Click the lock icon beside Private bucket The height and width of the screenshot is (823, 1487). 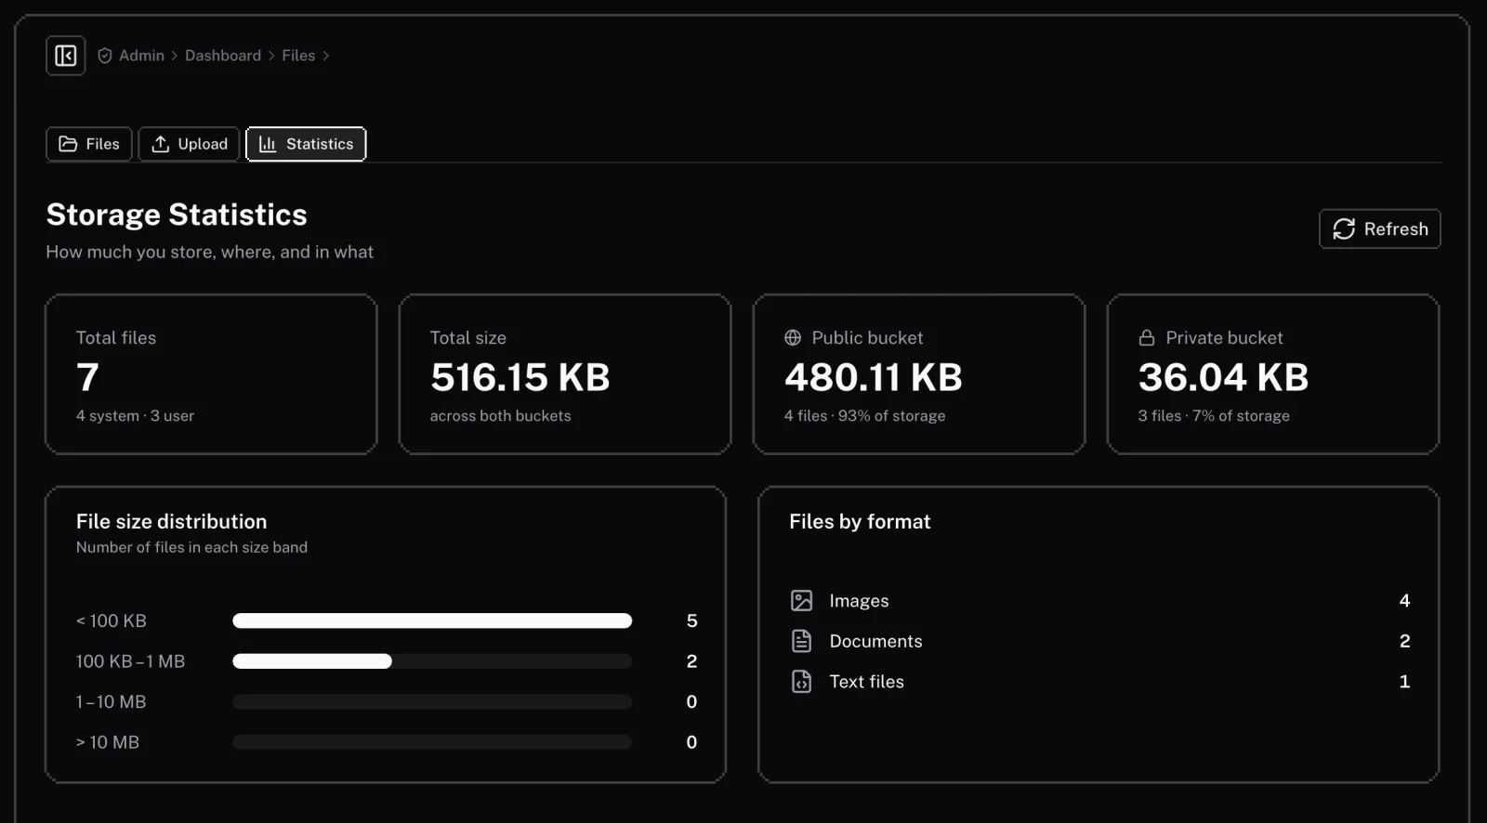coord(1147,338)
